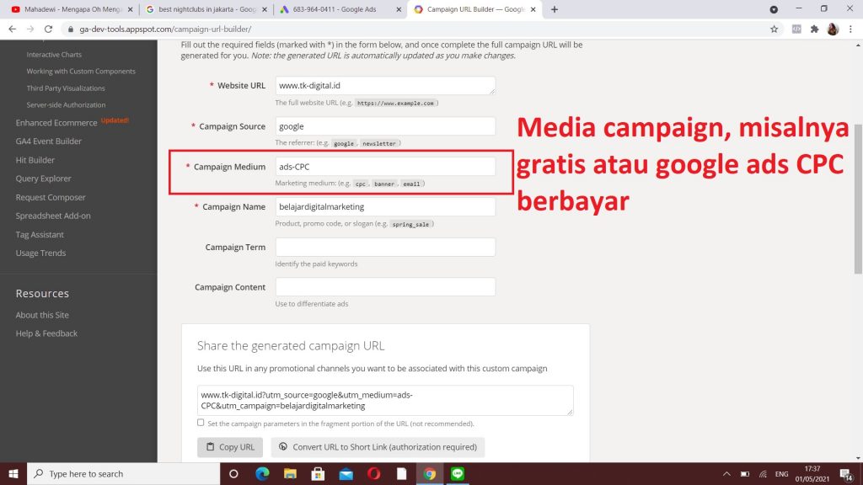This screenshot has width=863, height=485.
Task: Enable the fragment portion parameters checkbox
Action: 201,423
